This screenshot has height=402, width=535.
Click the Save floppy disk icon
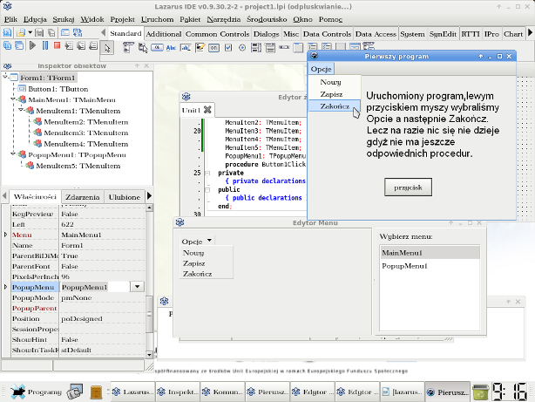(39, 33)
